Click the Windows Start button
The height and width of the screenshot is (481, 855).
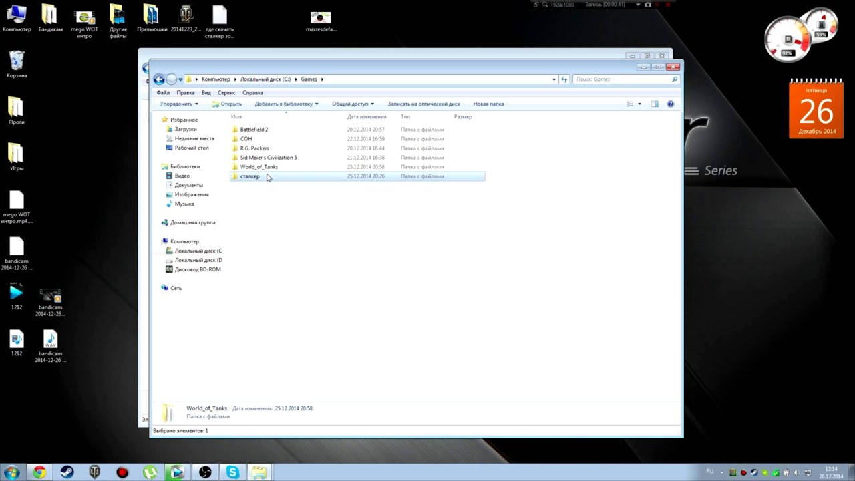[x=11, y=472]
